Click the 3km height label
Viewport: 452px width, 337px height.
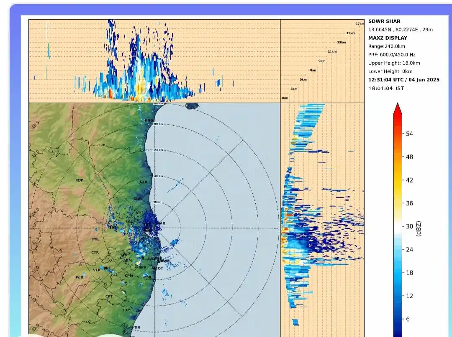click(294, 89)
